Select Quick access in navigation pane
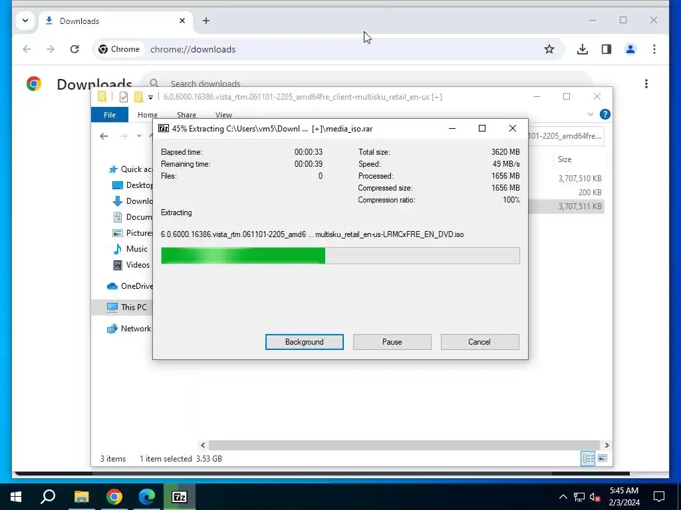Screen dimensions: 681x510 tap(131, 169)
